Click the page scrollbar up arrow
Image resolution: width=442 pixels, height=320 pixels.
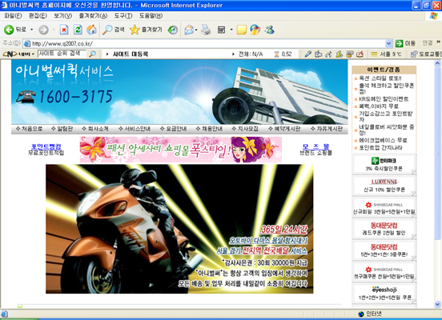[437, 63]
